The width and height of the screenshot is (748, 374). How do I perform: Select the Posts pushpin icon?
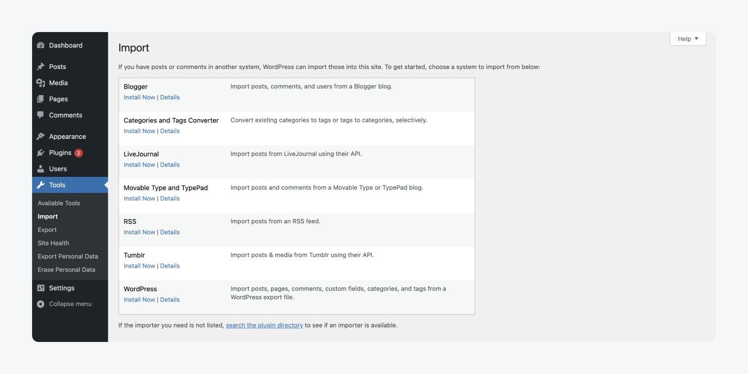[x=41, y=66]
